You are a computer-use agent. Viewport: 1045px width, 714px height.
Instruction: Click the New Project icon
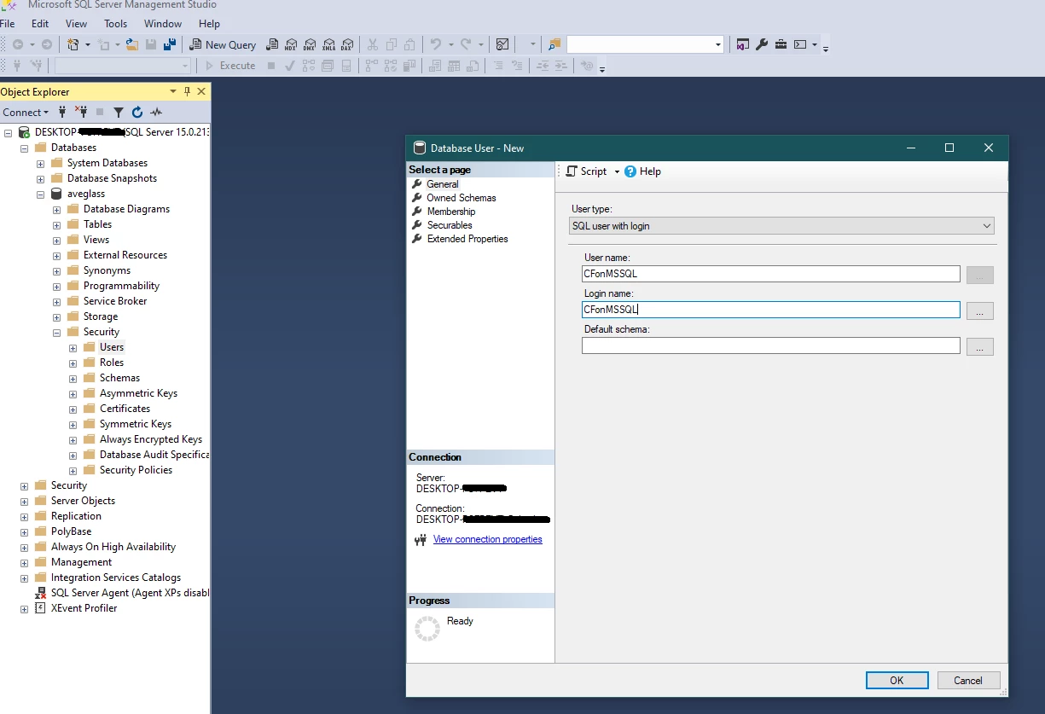coord(73,44)
